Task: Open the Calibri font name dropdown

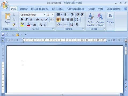Action: [x=45, y=14]
